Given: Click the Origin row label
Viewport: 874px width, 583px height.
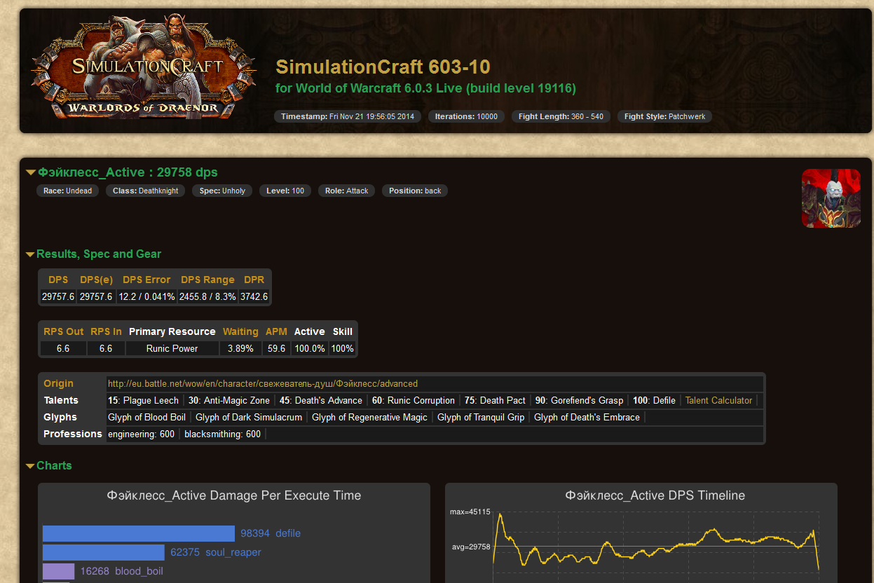Looking at the screenshot, I should pos(58,384).
